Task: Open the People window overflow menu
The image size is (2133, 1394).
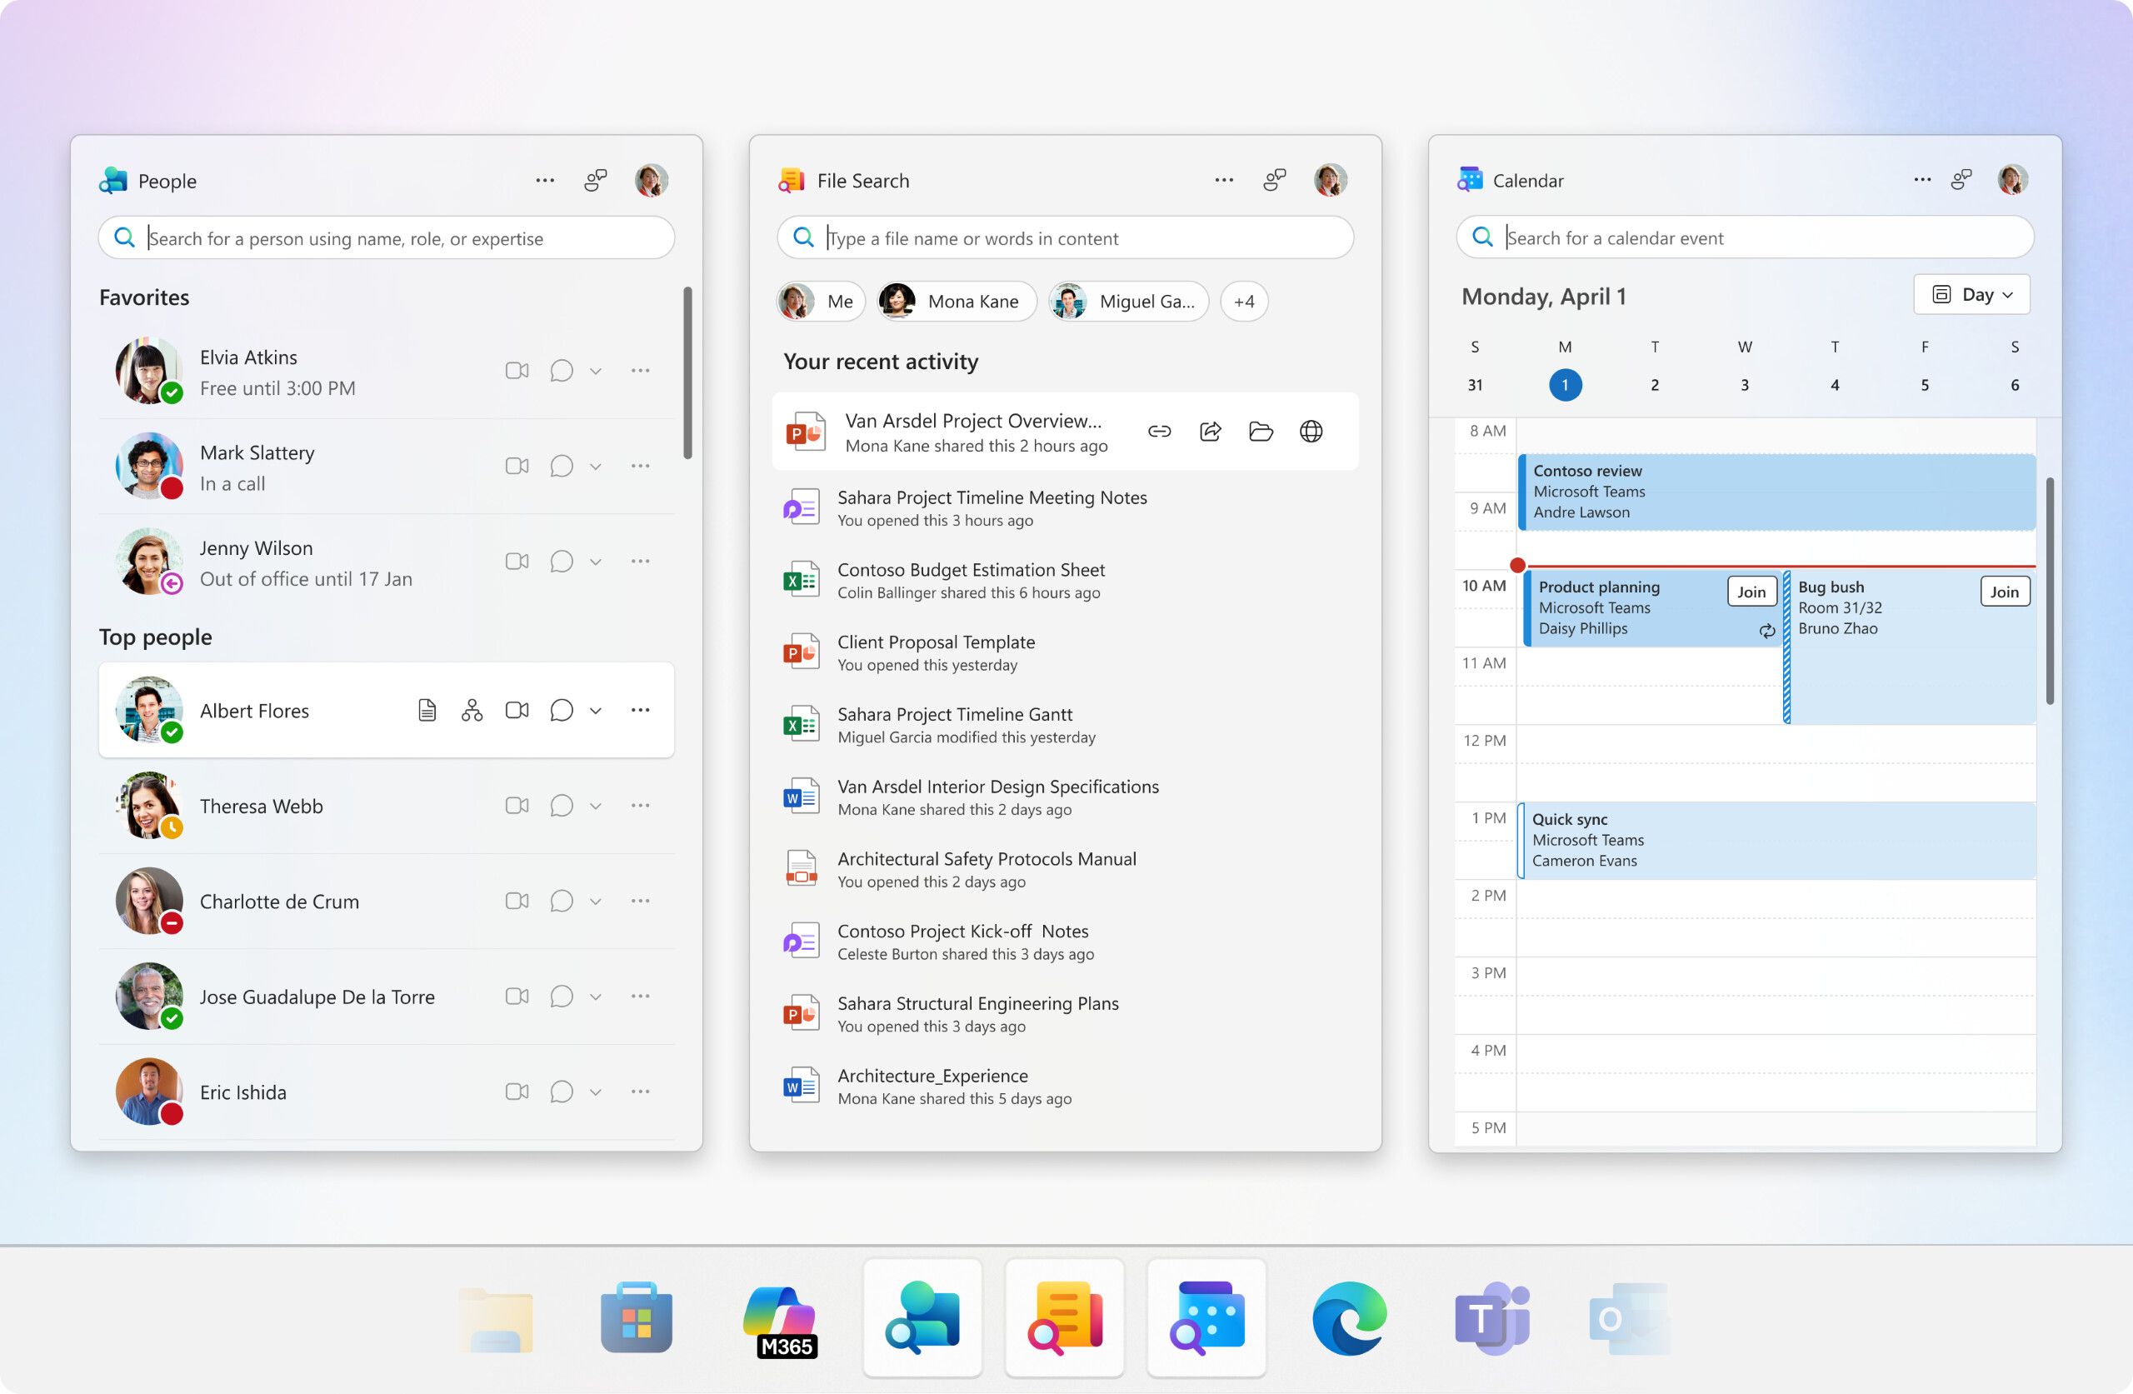Action: tap(544, 180)
